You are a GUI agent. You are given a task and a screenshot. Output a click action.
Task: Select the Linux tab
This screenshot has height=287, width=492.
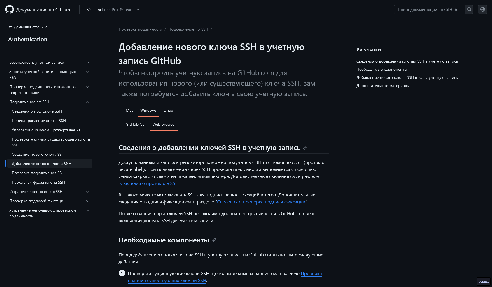point(168,110)
